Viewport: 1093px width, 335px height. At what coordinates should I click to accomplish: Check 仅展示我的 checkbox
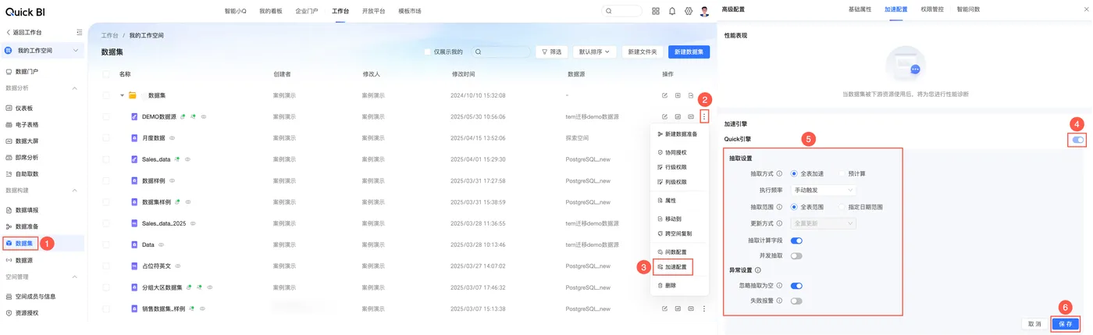[x=427, y=52]
